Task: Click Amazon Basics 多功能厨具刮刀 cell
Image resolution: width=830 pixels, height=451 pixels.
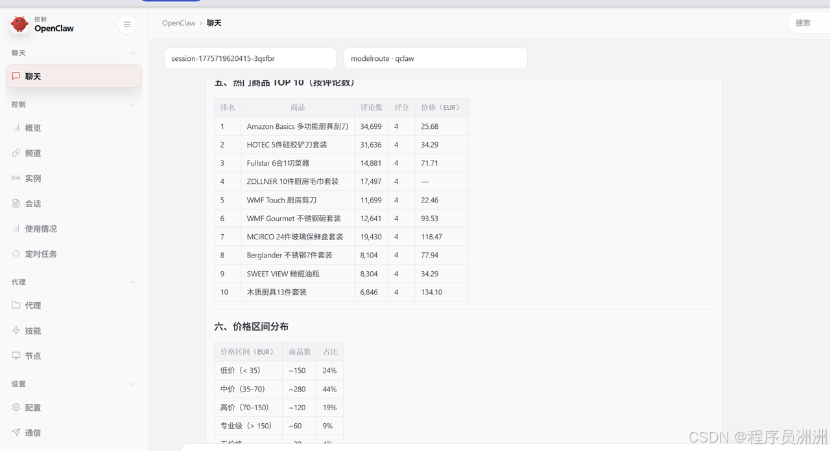Action: coord(298,127)
